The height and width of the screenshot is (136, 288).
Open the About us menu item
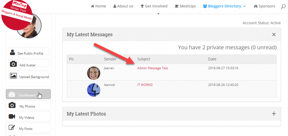[125, 6]
